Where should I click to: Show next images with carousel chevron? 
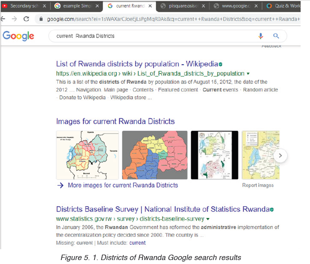coord(280,156)
